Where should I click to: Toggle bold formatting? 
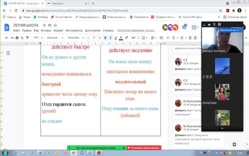[105, 38]
